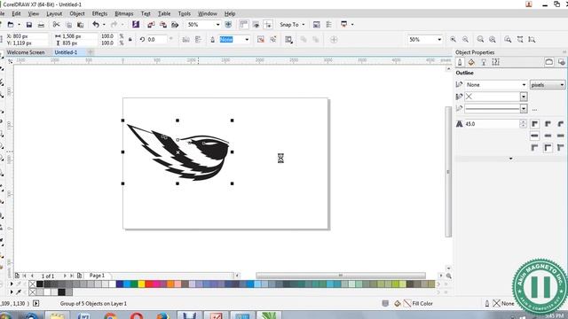Toggle Show grid button in toolbar
Image resolution: width=568 pixels, height=319 pixels.
click(256, 25)
